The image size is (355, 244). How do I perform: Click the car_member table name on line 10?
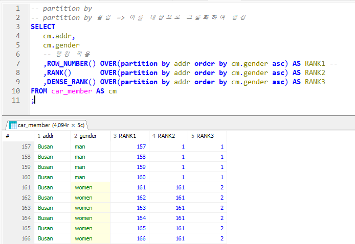72,91
